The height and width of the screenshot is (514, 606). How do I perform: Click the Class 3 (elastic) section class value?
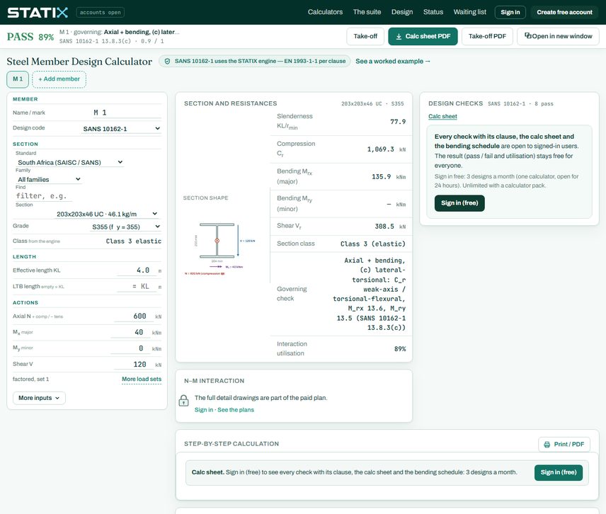[x=373, y=244]
